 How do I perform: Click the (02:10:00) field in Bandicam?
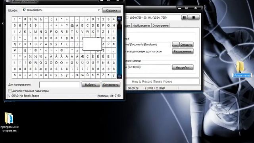click(148, 67)
